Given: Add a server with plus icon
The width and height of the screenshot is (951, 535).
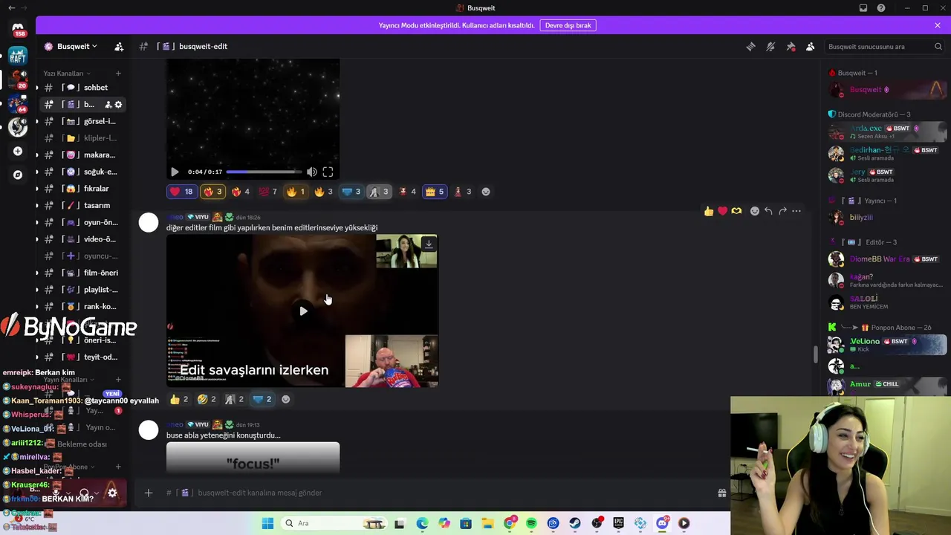Looking at the screenshot, I should click(18, 152).
